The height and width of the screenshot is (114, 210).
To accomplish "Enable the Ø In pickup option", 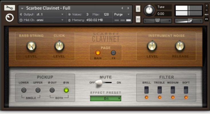I will tap(66, 90).
